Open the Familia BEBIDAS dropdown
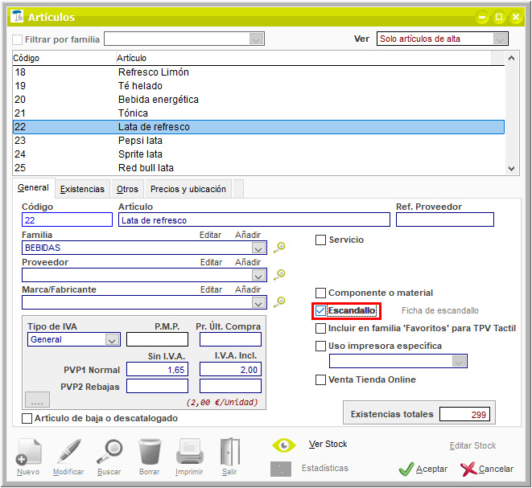 click(258, 248)
